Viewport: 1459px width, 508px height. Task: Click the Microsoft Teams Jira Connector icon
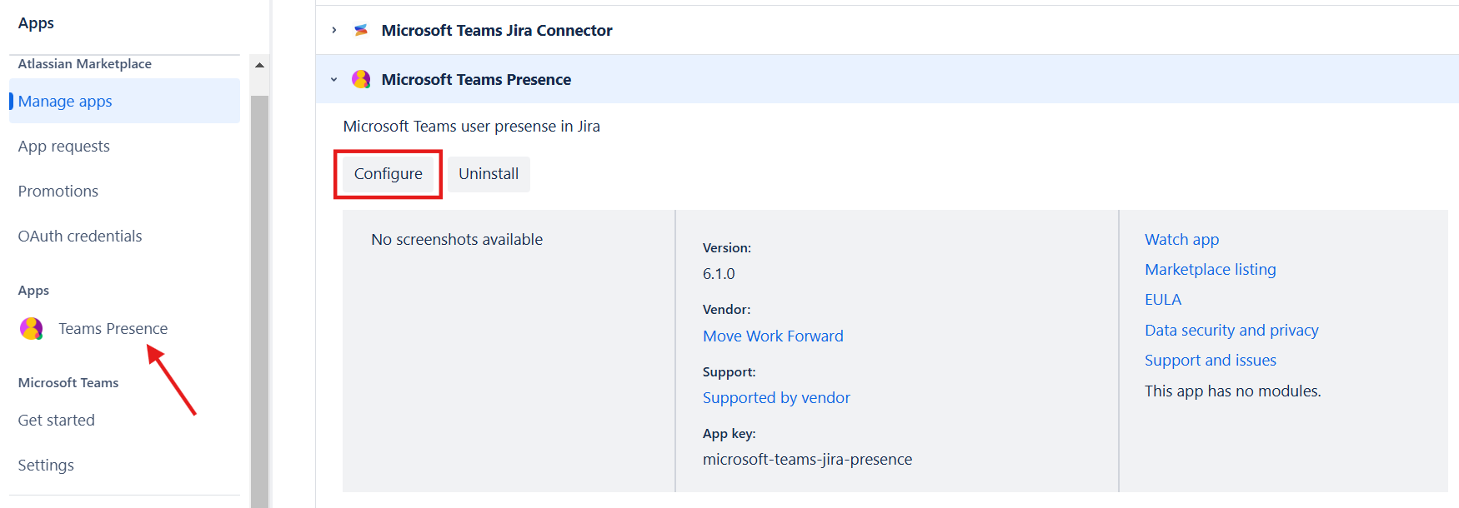click(x=361, y=31)
